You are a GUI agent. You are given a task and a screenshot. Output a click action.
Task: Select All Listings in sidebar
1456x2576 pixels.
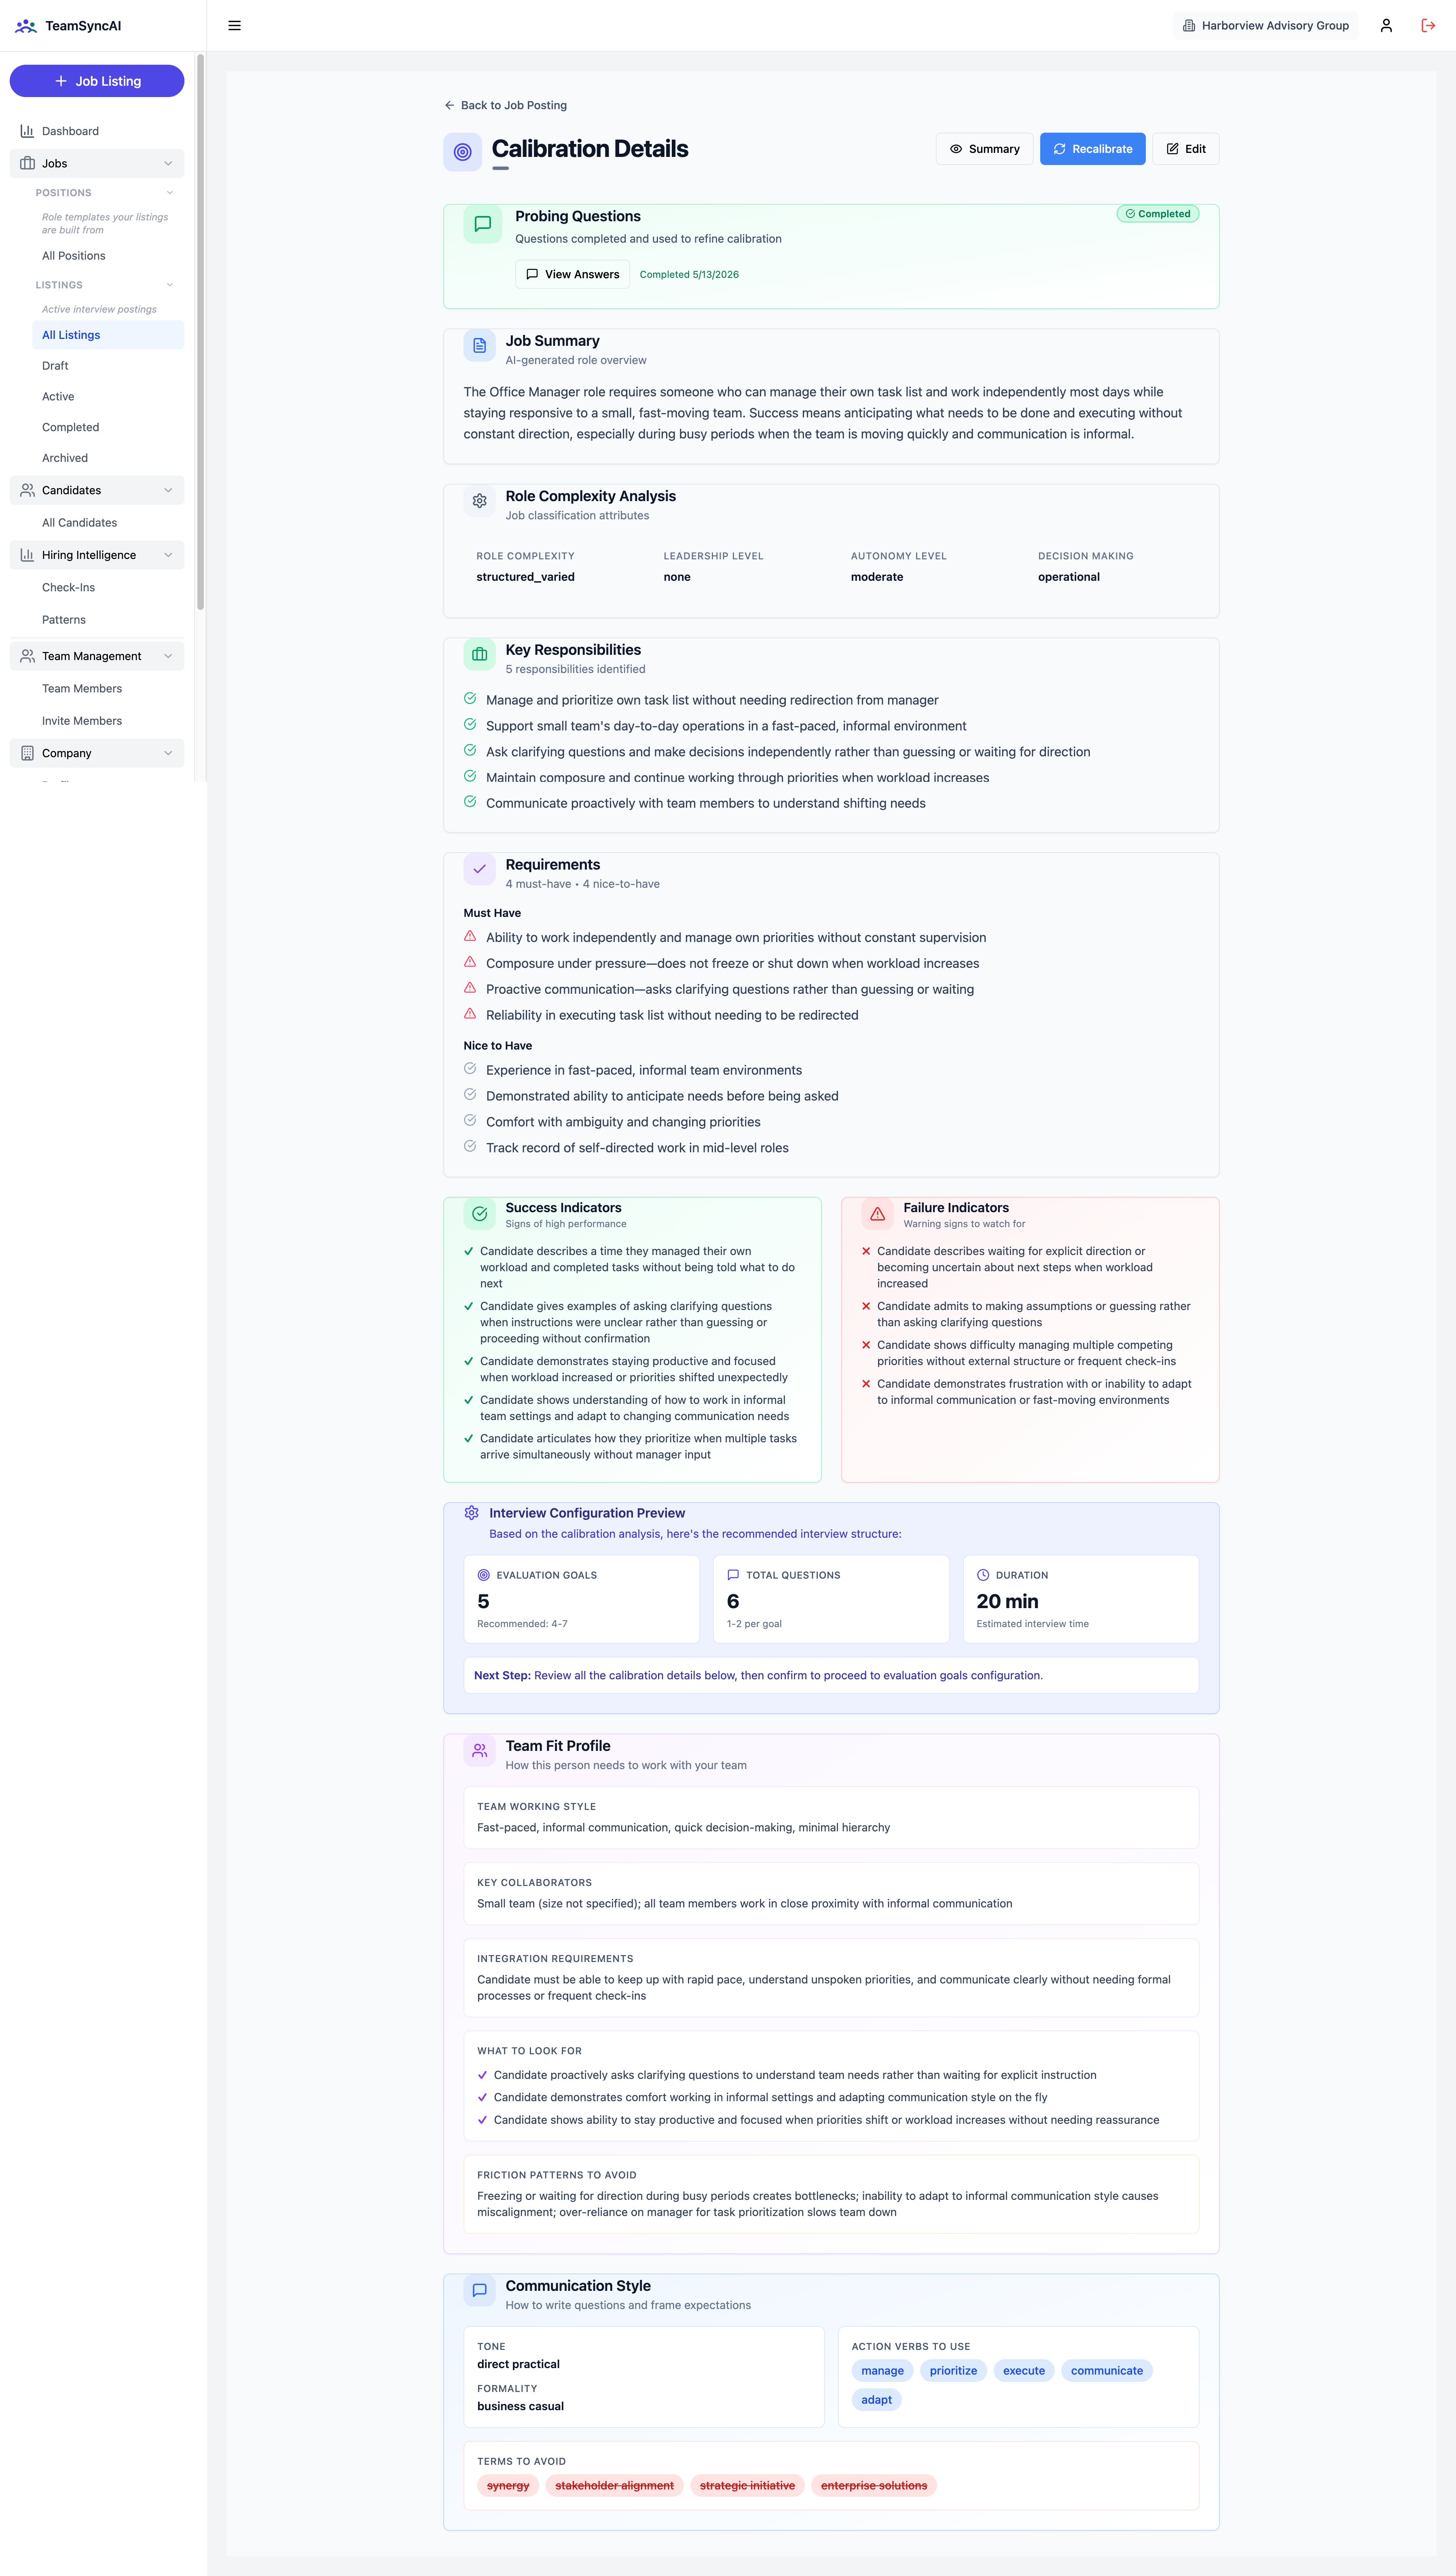[x=108, y=335]
